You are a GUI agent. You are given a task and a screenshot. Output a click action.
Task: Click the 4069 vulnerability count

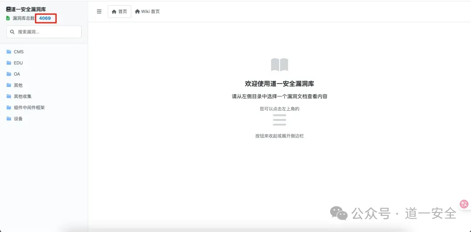tap(45, 18)
